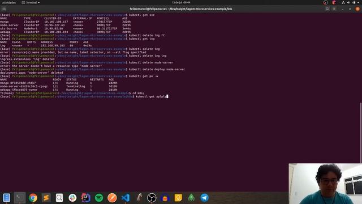362x204 pixels.
Task: Click the mongo pod name row
Action: tap(59, 83)
